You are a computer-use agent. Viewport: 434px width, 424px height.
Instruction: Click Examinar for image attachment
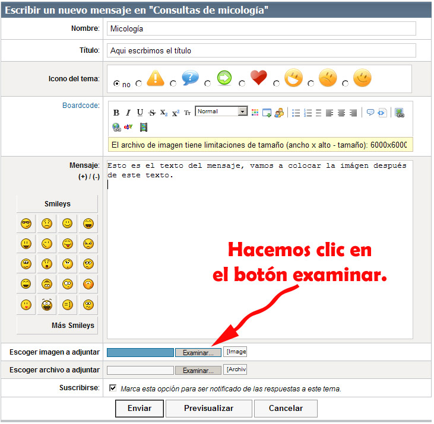coord(198,353)
